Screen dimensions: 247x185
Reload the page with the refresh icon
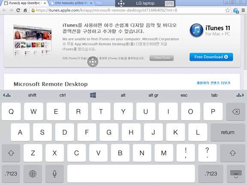point(18,10)
